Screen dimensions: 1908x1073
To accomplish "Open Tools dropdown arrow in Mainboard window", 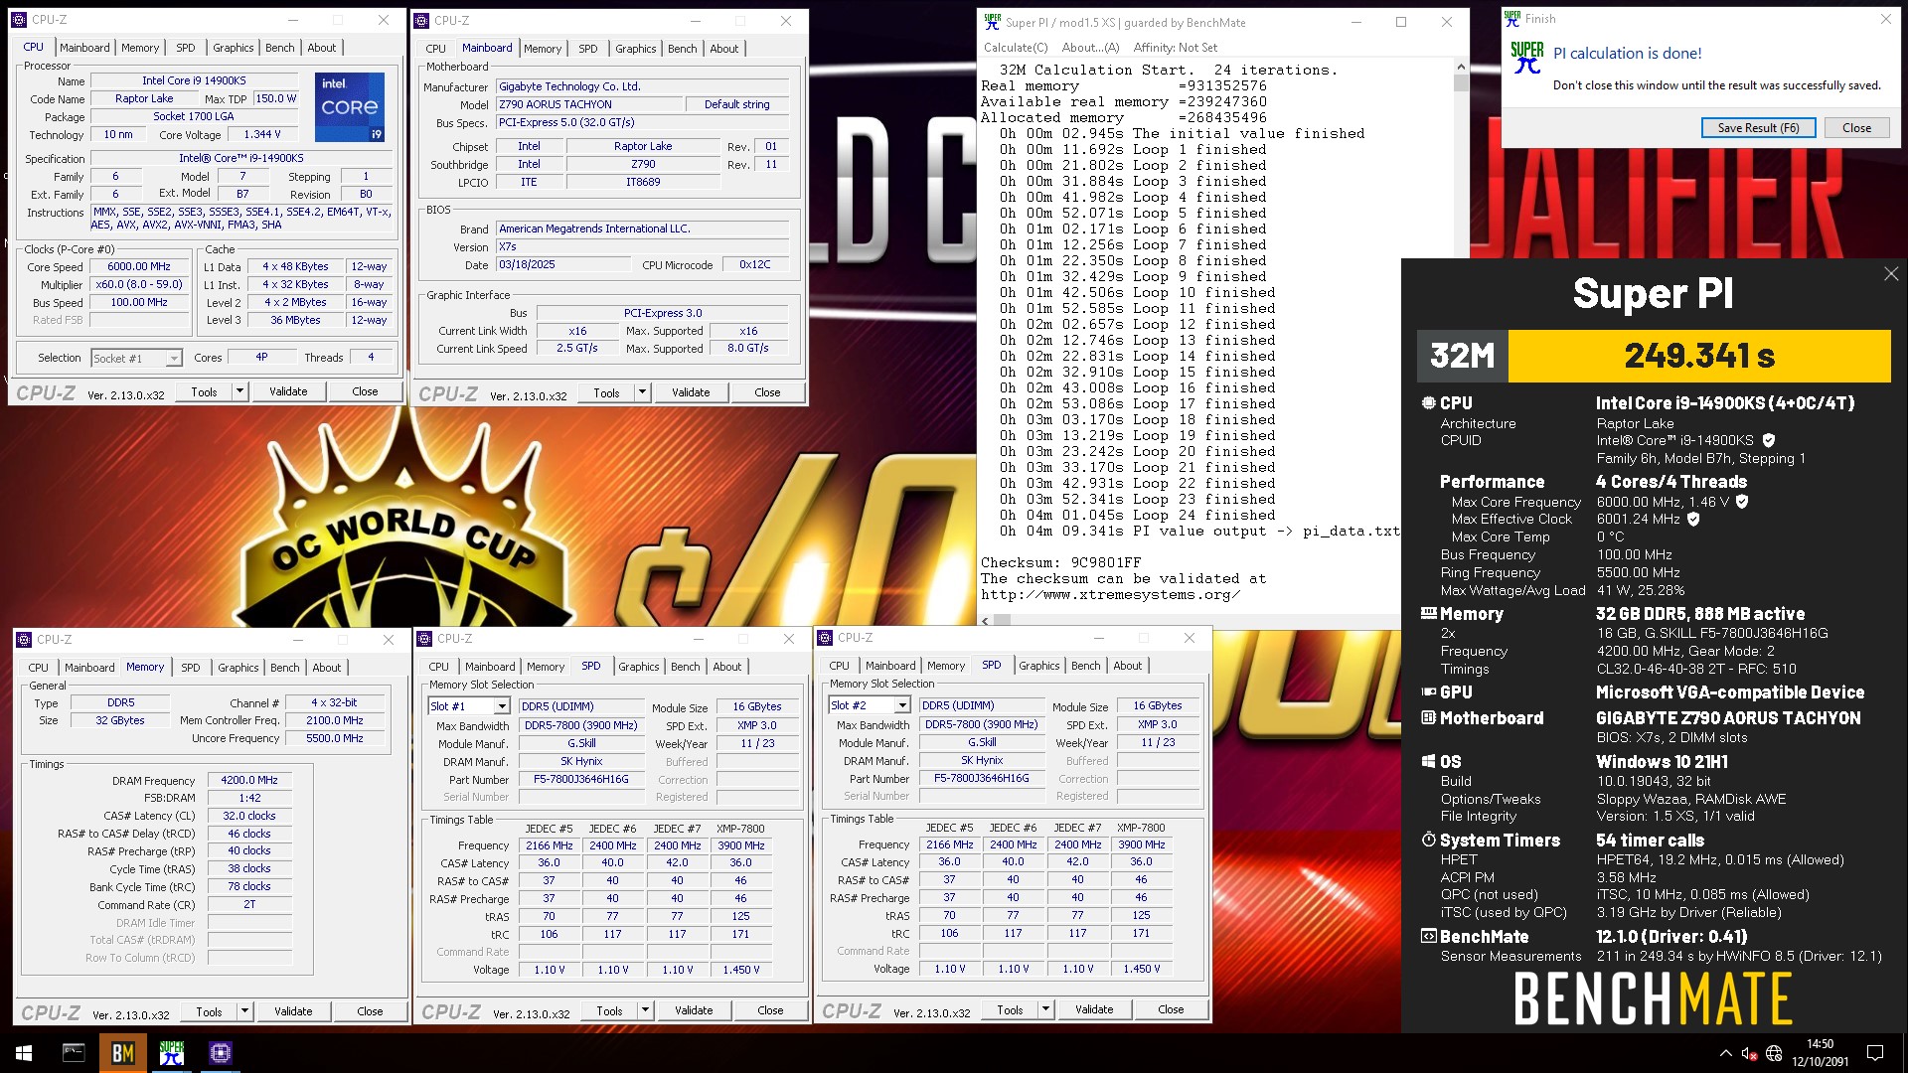I will click(x=642, y=392).
